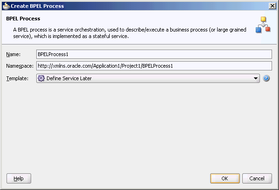
Task: Click the red square in the BPEL diagram
Action: [x=268, y=29]
